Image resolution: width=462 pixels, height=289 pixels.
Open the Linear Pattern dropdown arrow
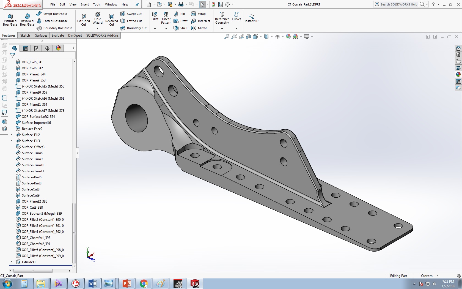click(166, 29)
